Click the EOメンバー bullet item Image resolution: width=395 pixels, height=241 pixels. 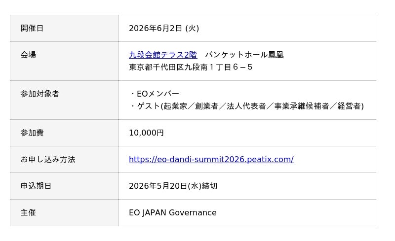click(158, 94)
